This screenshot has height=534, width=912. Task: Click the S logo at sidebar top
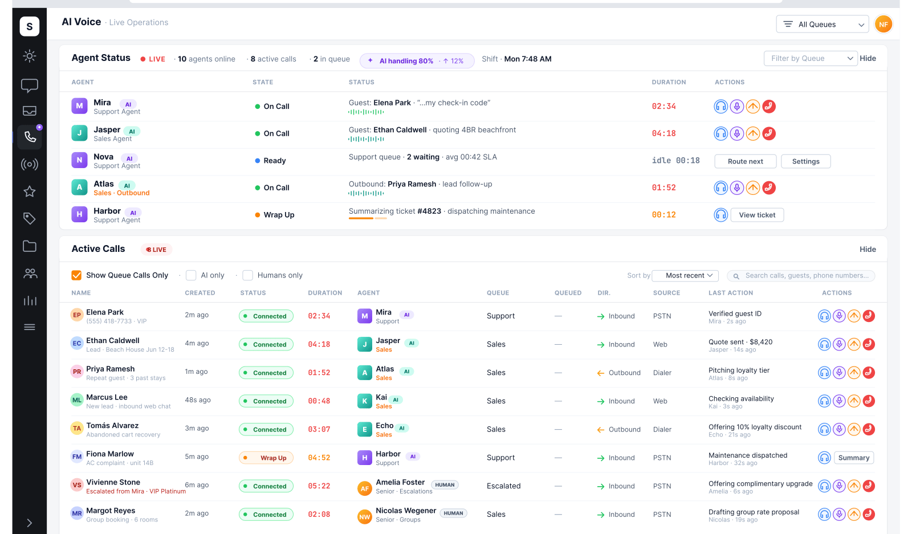point(30,26)
